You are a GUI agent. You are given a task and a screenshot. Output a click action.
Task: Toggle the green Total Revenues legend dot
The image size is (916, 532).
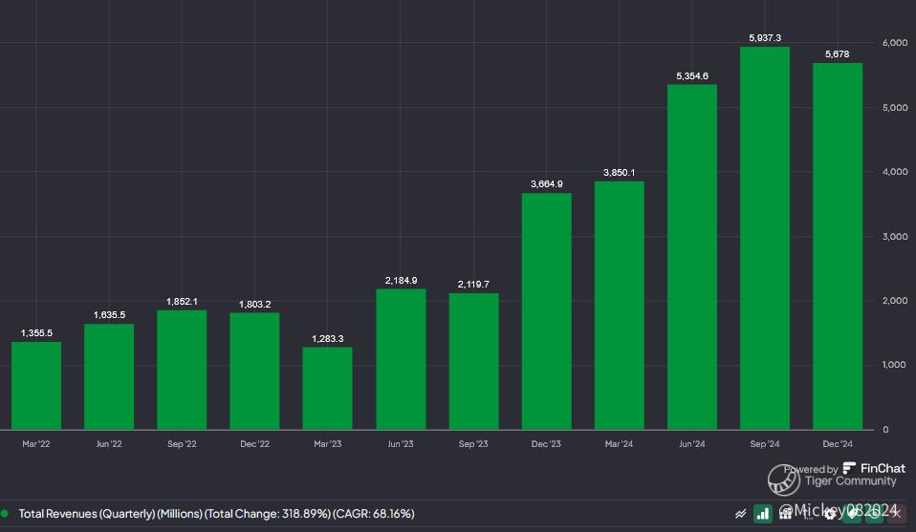click(6, 514)
